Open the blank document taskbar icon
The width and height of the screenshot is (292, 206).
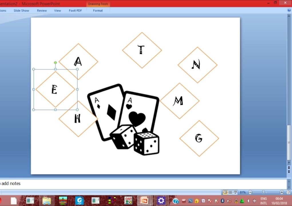[14, 201]
